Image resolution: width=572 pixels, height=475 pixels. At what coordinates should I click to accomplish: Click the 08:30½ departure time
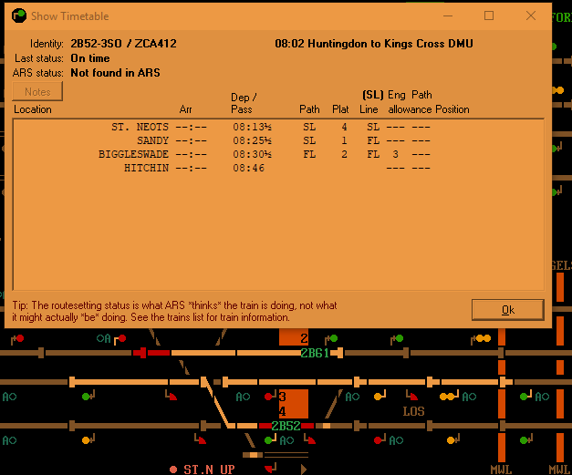pyautogui.click(x=252, y=154)
